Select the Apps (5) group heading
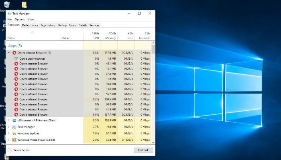This screenshot has height=160, width=281. coord(15,46)
